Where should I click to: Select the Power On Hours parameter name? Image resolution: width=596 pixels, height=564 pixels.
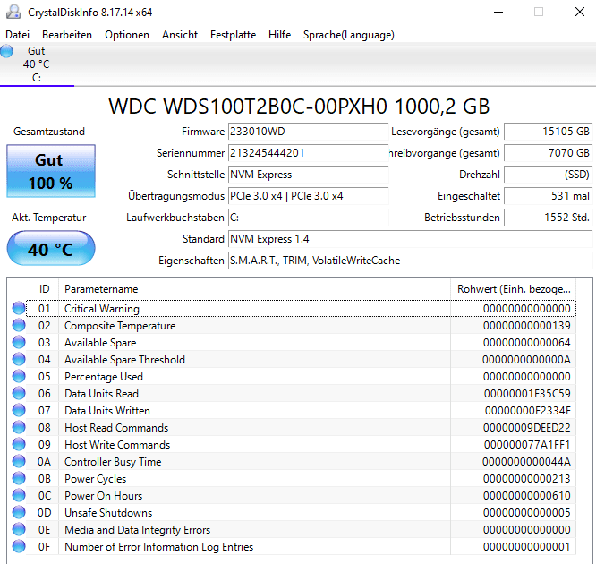click(x=104, y=496)
